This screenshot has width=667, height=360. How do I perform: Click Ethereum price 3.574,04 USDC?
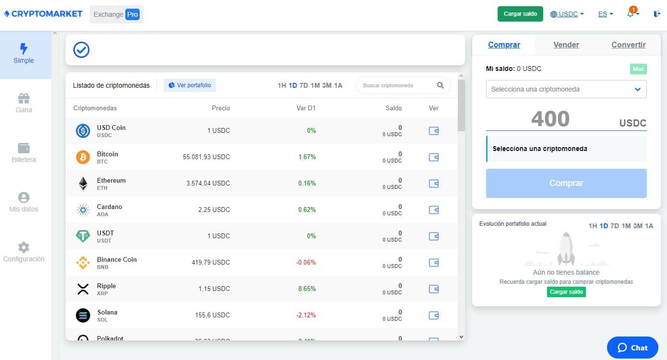[208, 183]
